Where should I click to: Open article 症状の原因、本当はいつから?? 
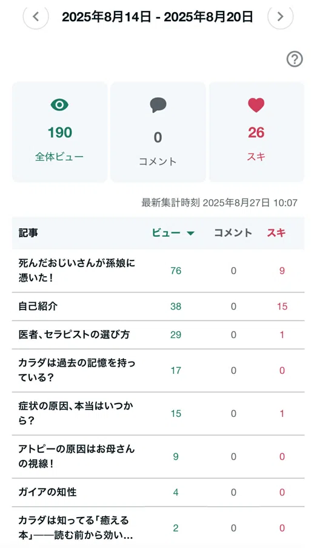tap(76, 413)
